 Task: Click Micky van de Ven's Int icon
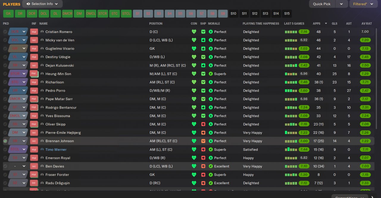coord(34,40)
